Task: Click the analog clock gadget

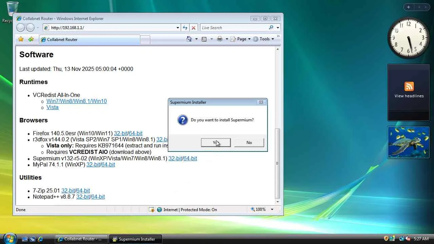Action: coord(408,38)
